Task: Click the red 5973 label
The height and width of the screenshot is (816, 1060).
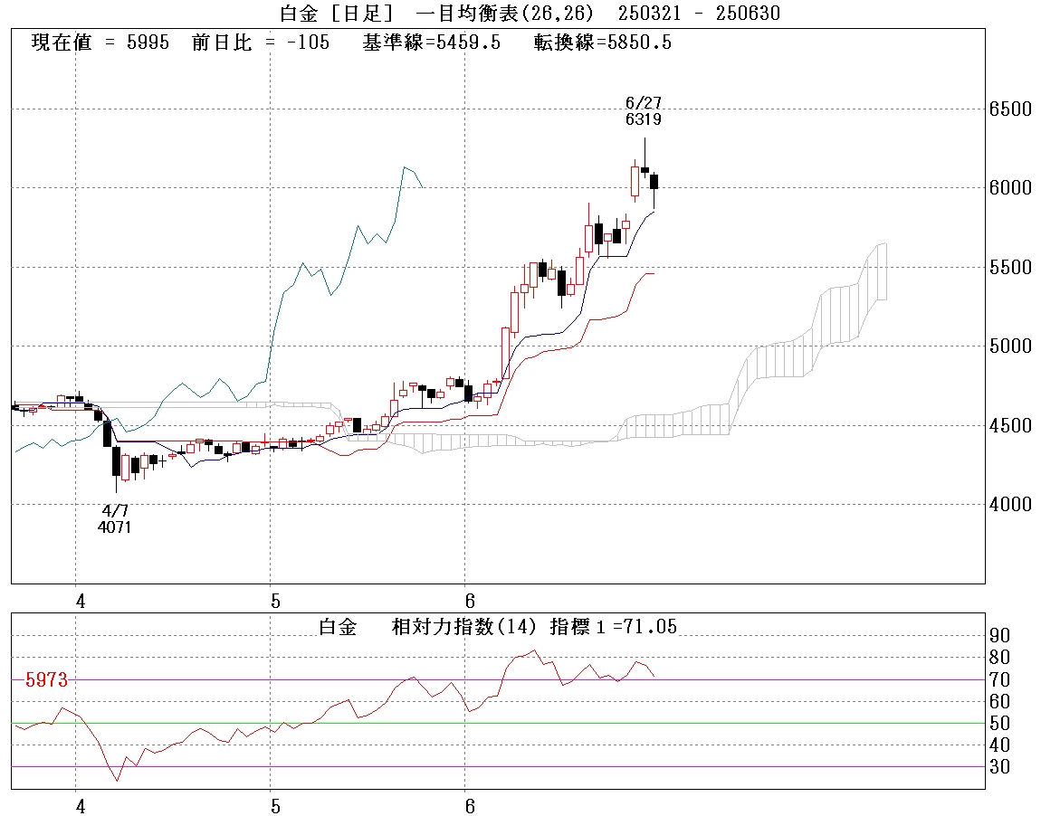Action: (x=46, y=679)
